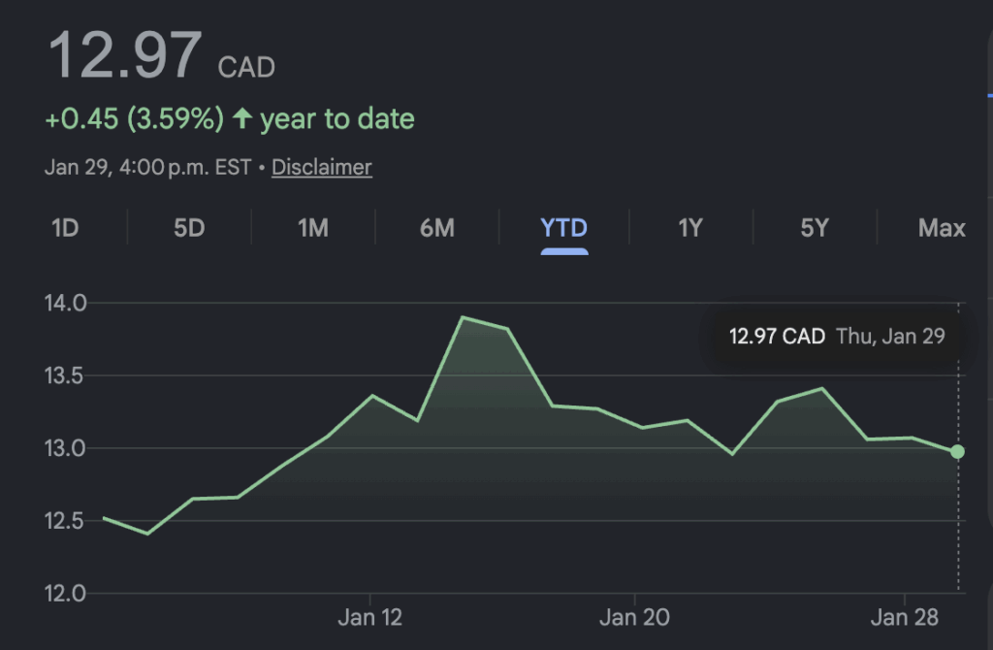This screenshot has width=993, height=650.
Task: Click the large 12.97 price value
Action: pos(126,56)
